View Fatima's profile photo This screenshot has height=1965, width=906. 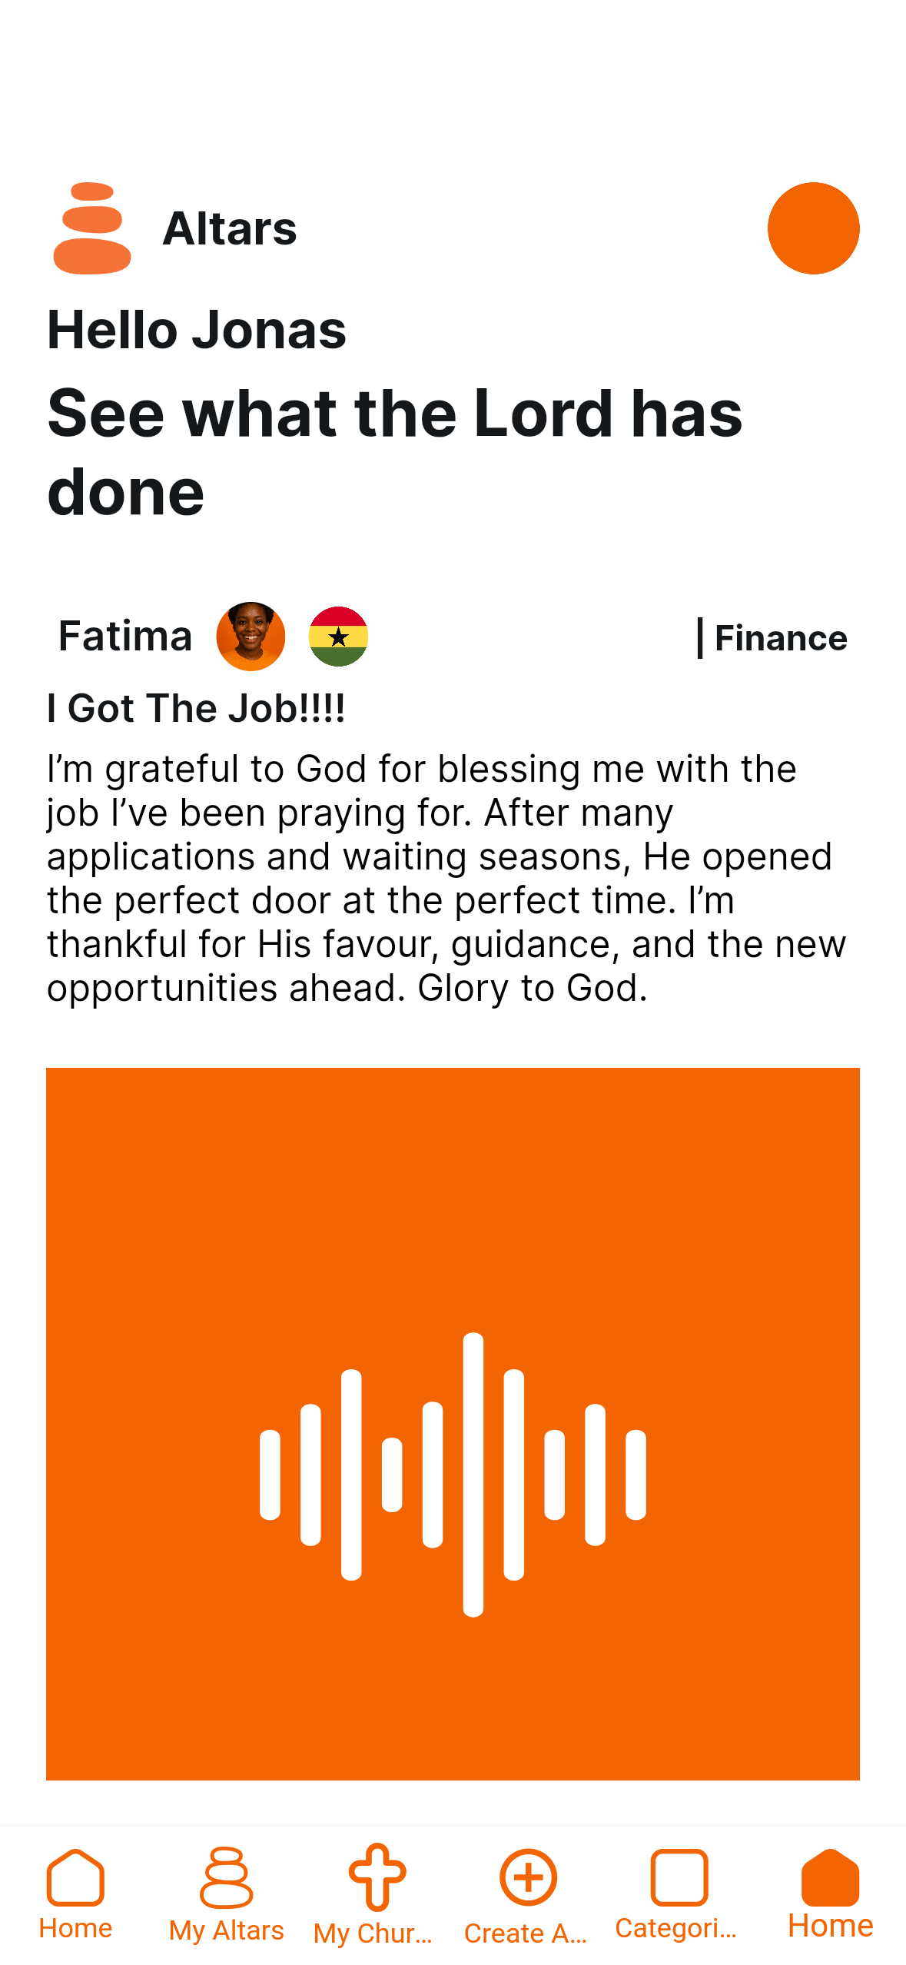pos(251,637)
